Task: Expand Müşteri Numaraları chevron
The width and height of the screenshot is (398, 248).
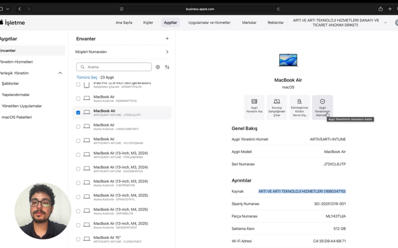Action: [x=167, y=52]
